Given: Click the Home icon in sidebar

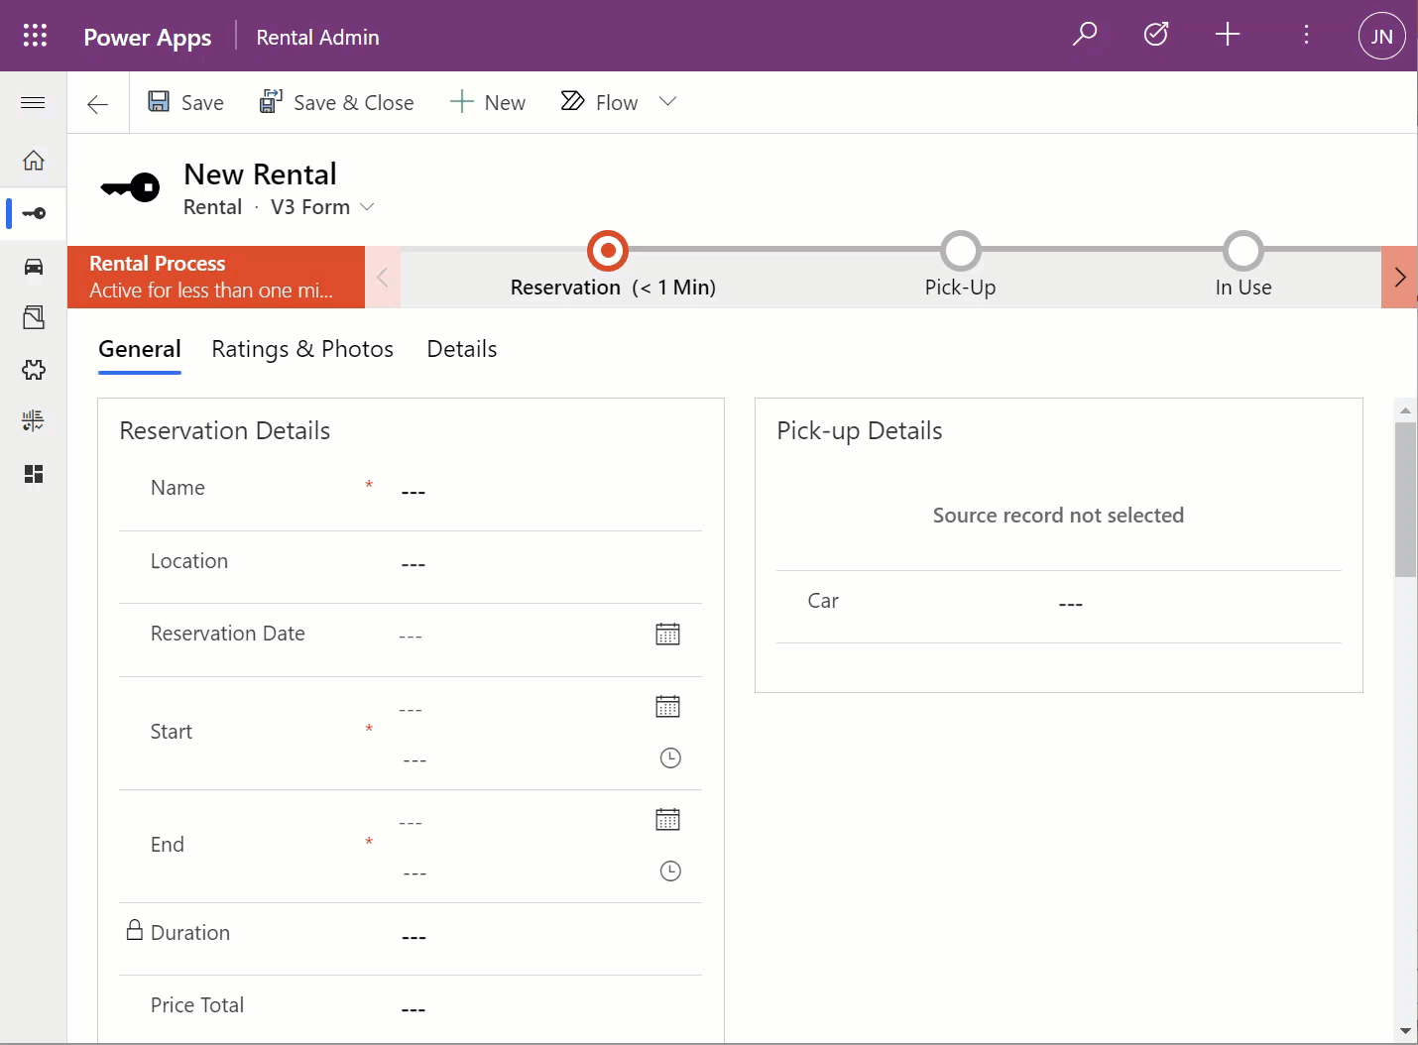Looking at the screenshot, I should pos(33,161).
